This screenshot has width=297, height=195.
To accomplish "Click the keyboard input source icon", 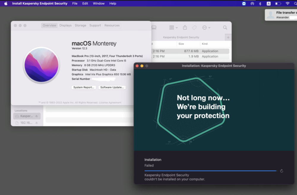I will [x=268, y=3].
